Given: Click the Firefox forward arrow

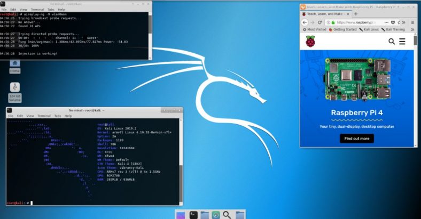Looking at the screenshot, I should point(312,22).
